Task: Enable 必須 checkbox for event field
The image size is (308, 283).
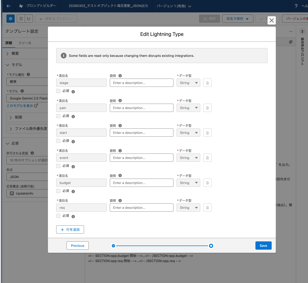Action: click(58, 166)
